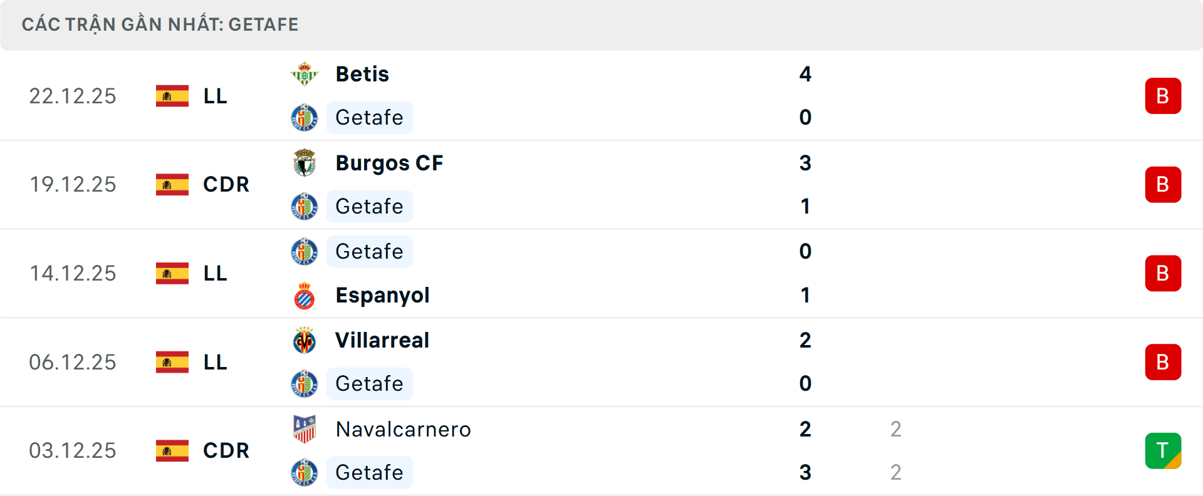Open the Burgos CF team link
Screen dimensions: 1203x496
(389, 163)
